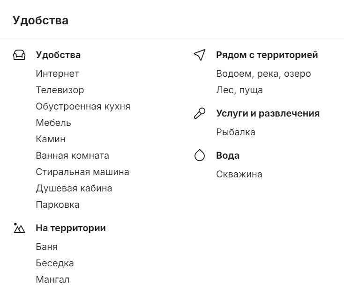Click the Рядом с территорией section heading
Image resolution: width=344 pixels, height=300 pixels.
[267, 55]
